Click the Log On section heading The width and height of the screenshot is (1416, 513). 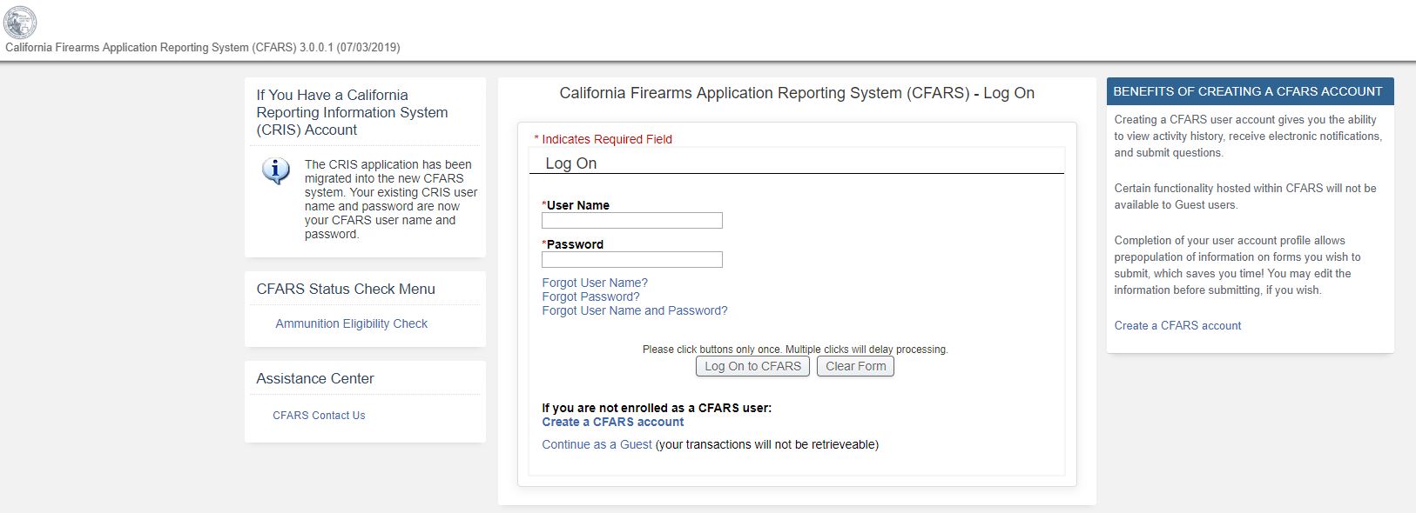(570, 163)
